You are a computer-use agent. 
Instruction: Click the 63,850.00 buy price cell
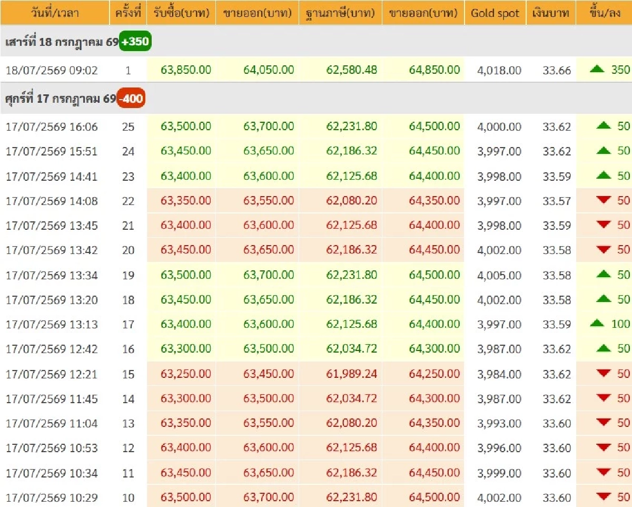coord(186,70)
